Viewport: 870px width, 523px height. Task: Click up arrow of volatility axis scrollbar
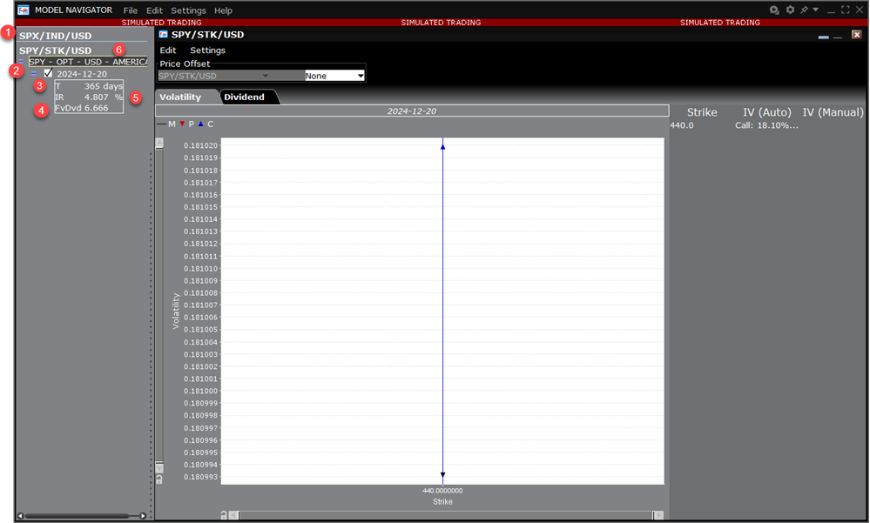159,143
